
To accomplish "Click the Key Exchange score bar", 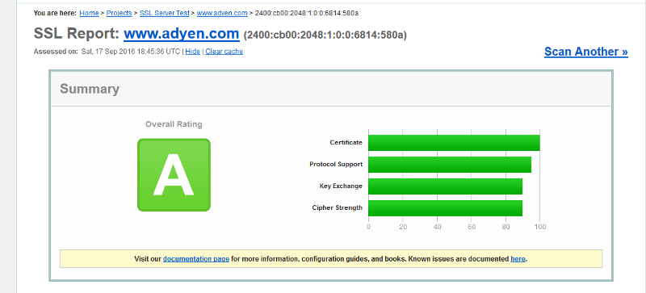I will click(x=446, y=186).
